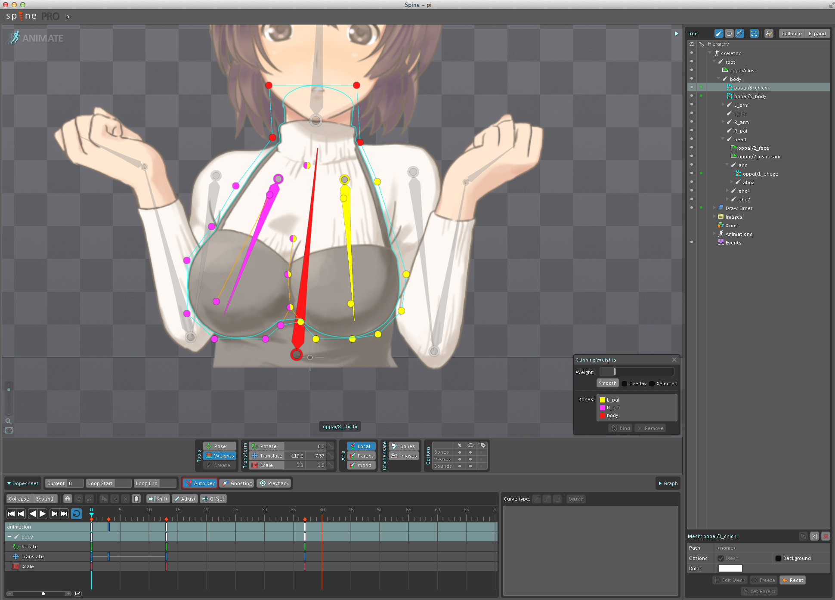
Task: Select the Translate transform tool
Action: (267, 456)
